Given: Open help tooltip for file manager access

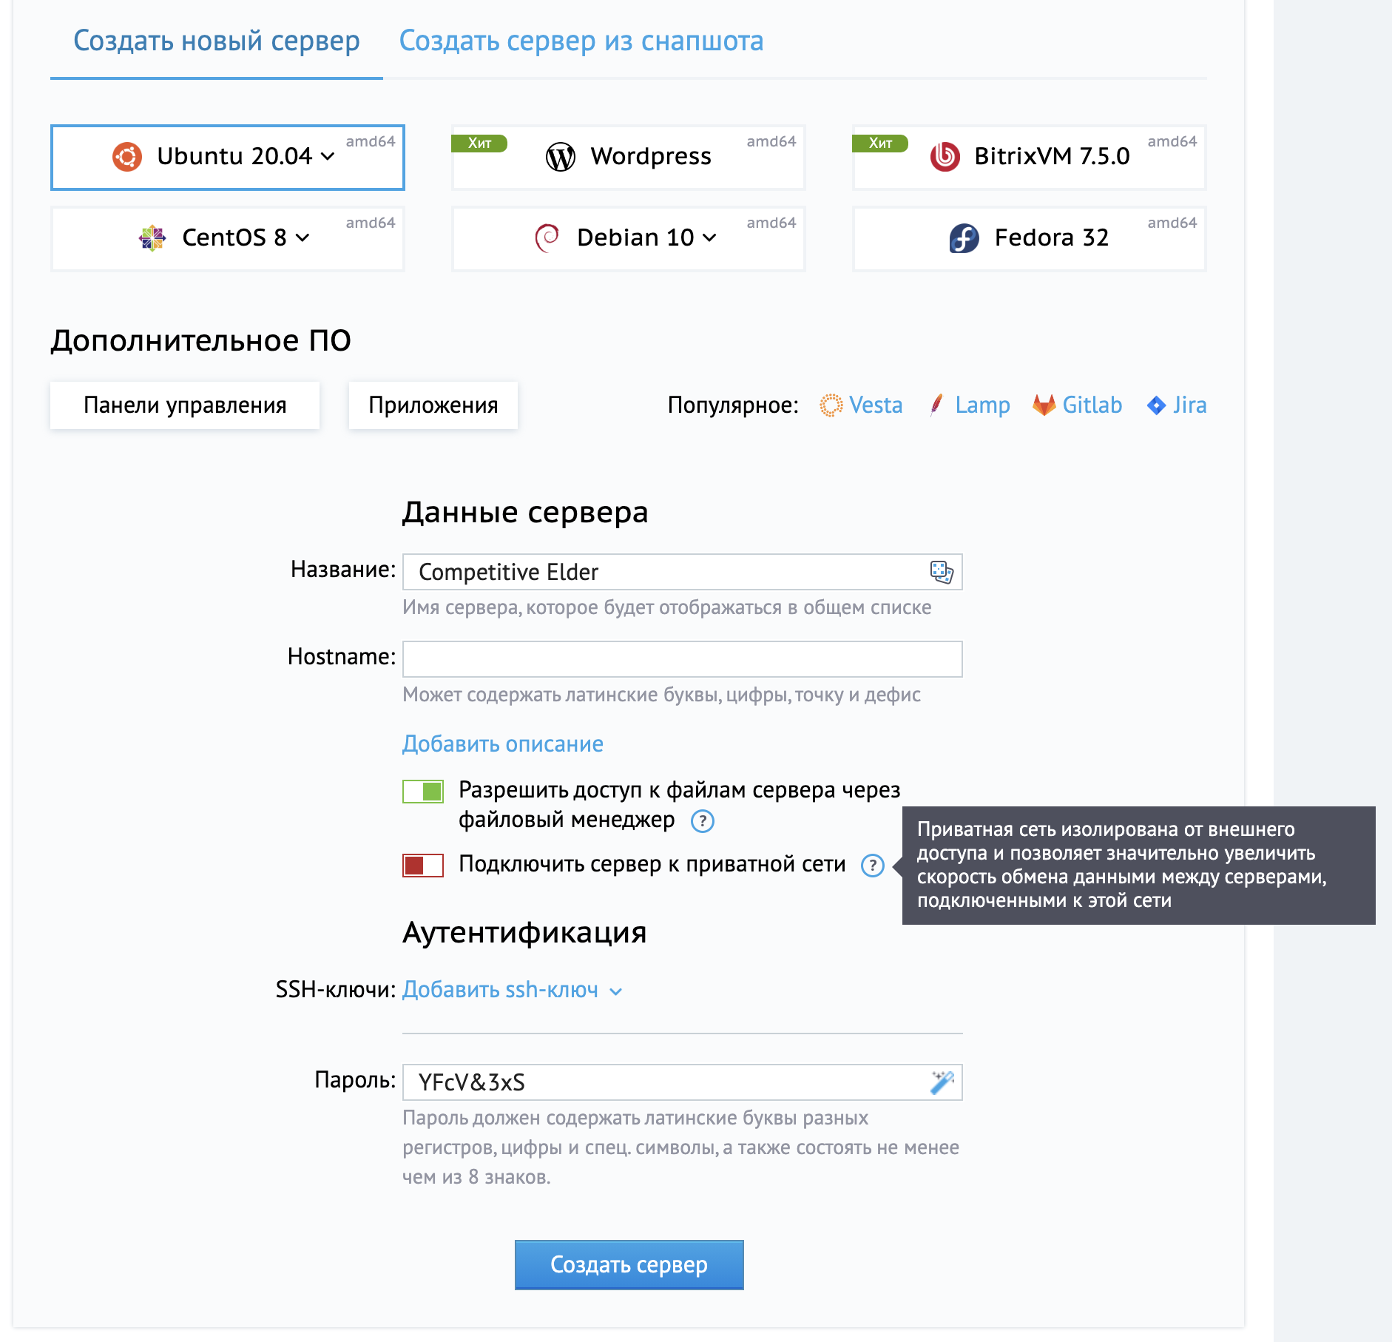Looking at the screenshot, I should (x=702, y=821).
